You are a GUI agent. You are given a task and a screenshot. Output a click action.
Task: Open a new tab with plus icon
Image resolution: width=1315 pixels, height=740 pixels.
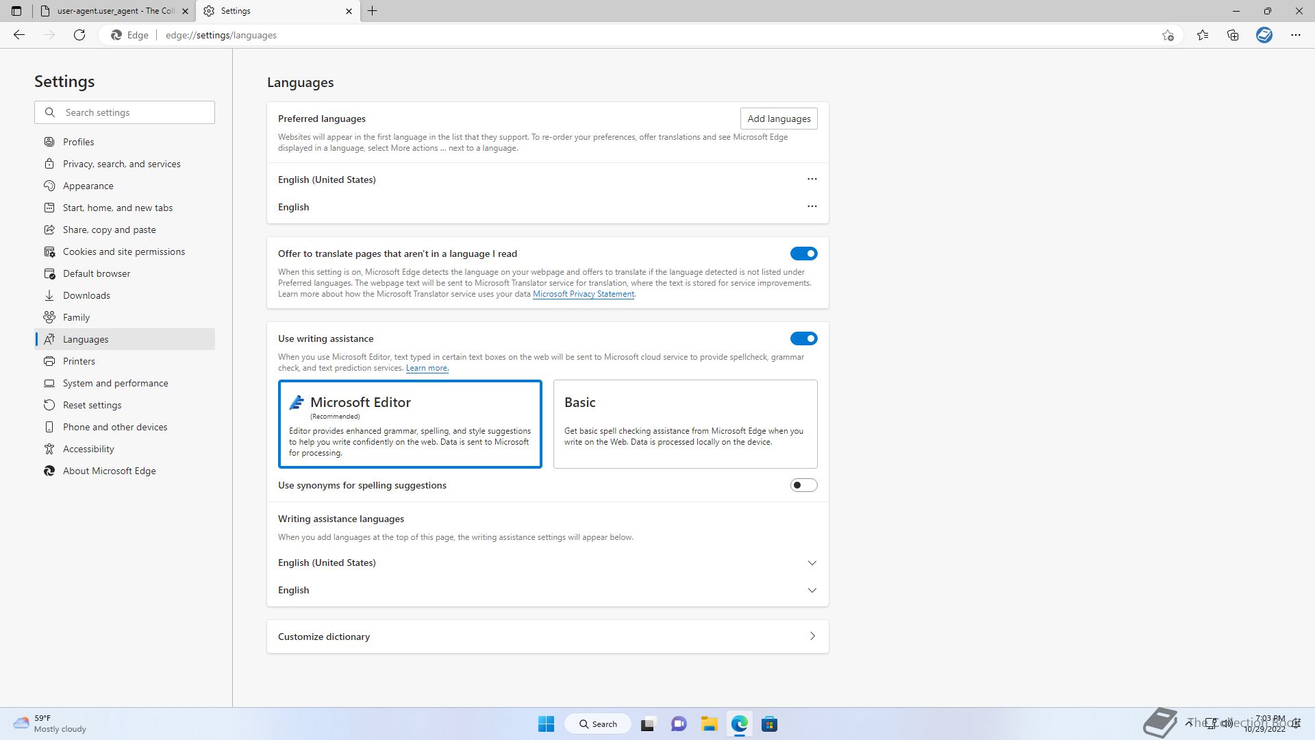pos(372,11)
